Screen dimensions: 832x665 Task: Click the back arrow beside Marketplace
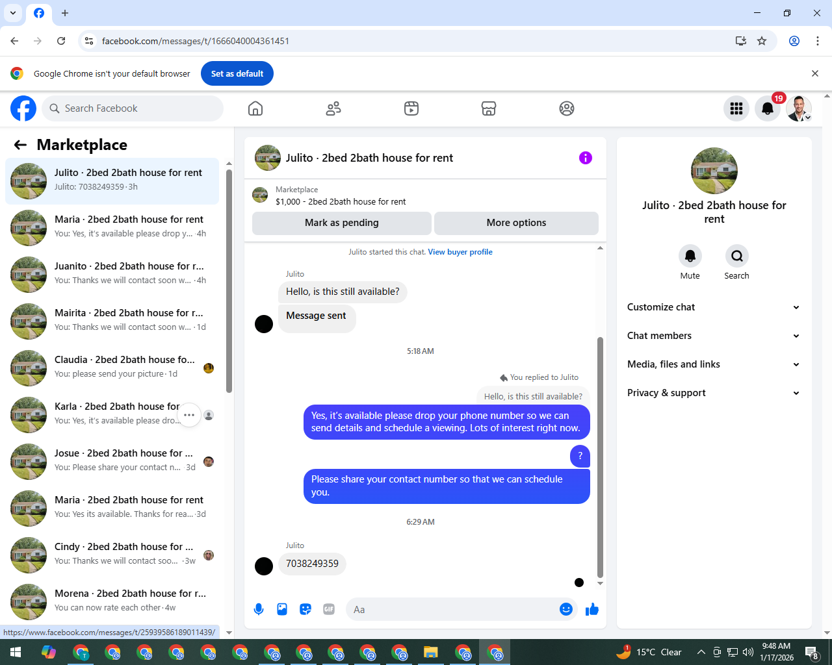pos(20,145)
